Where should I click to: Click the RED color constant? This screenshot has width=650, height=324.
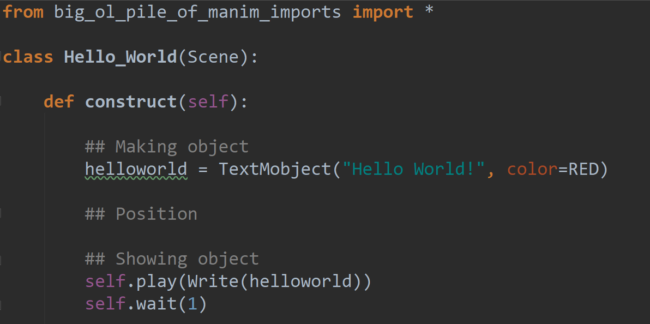582,169
